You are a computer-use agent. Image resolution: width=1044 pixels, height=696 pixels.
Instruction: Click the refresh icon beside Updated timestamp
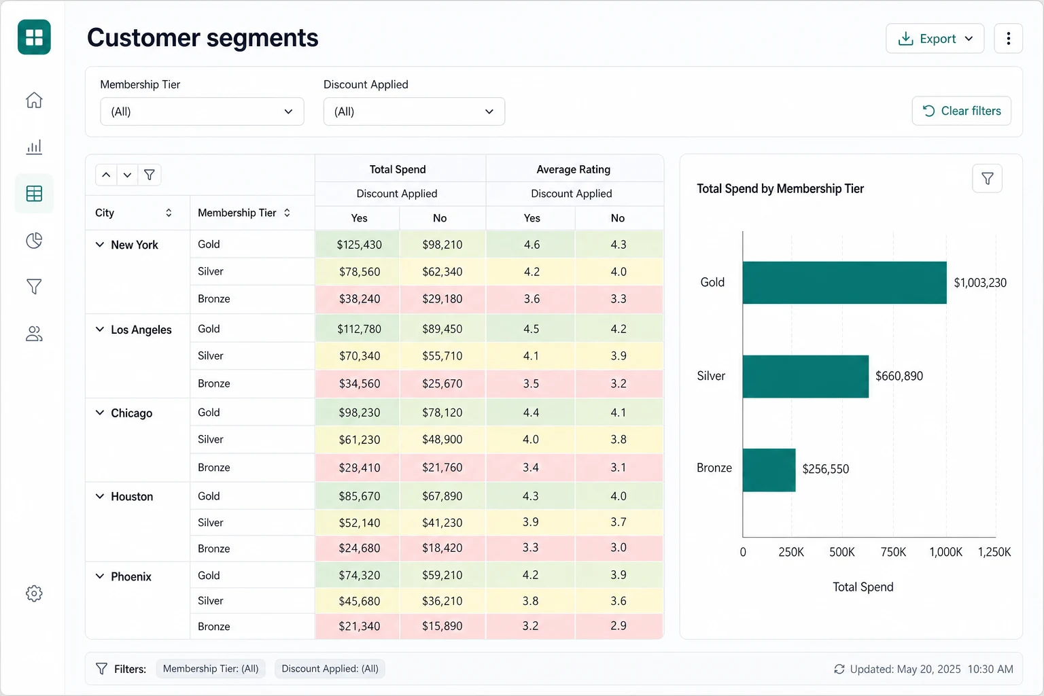pos(839,669)
